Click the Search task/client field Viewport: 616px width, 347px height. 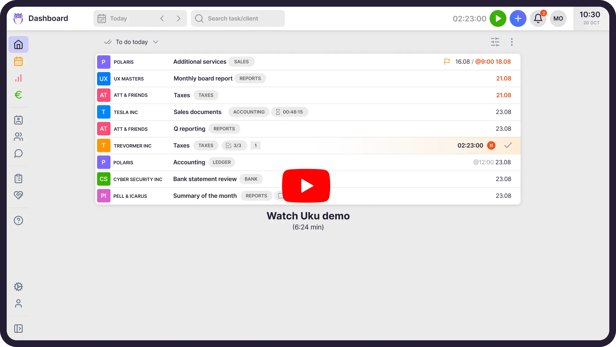(x=238, y=18)
